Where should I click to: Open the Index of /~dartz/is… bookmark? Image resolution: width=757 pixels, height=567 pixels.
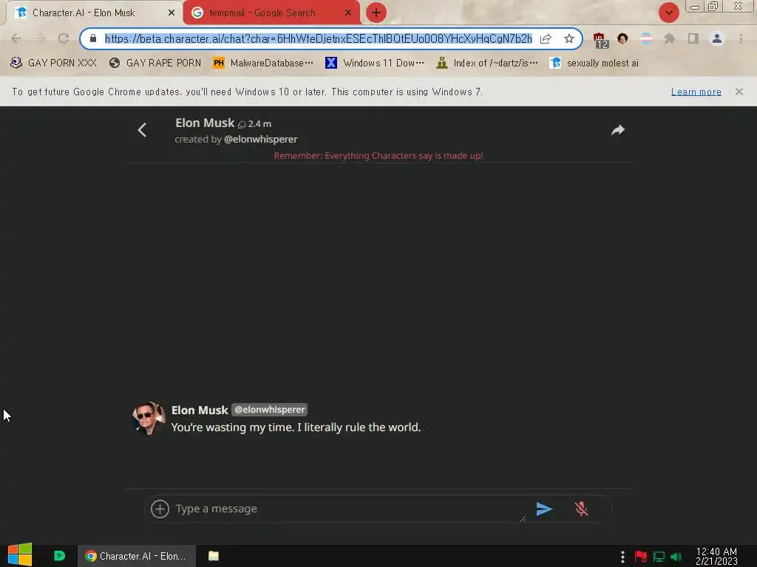[x=486, y=63]
